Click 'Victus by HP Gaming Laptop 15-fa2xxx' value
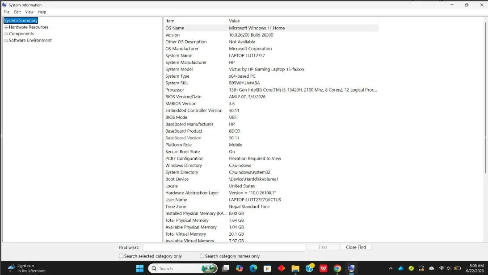 267,69
